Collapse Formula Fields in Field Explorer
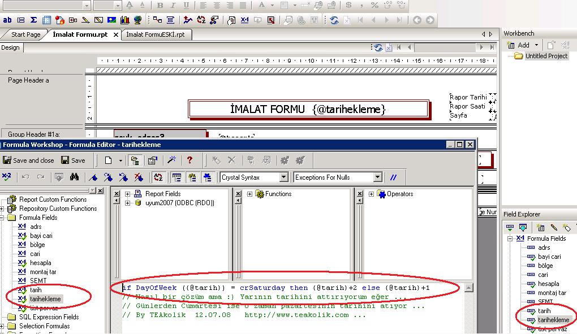 point(510,238)
